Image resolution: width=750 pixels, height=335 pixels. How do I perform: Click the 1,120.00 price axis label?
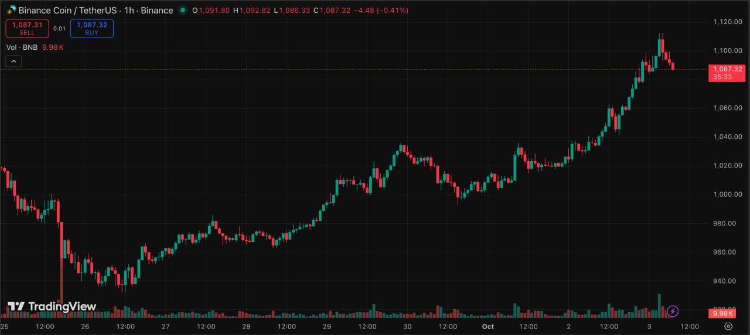[x=728, y=22]
